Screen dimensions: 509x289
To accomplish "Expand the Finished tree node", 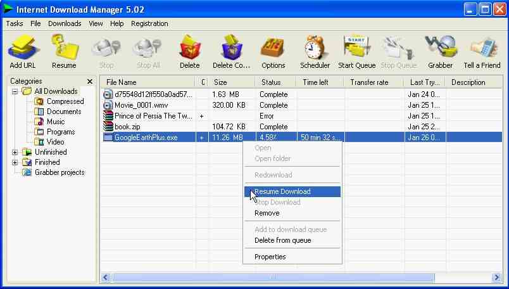I will [15, 162].
